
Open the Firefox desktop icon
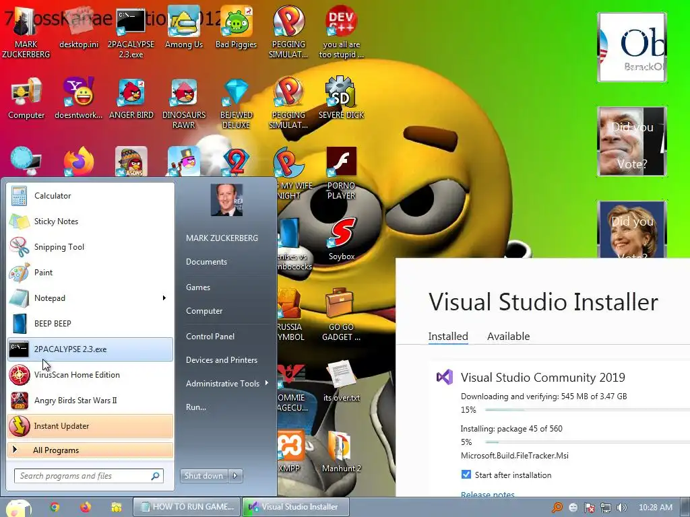[x=78, y=162]
